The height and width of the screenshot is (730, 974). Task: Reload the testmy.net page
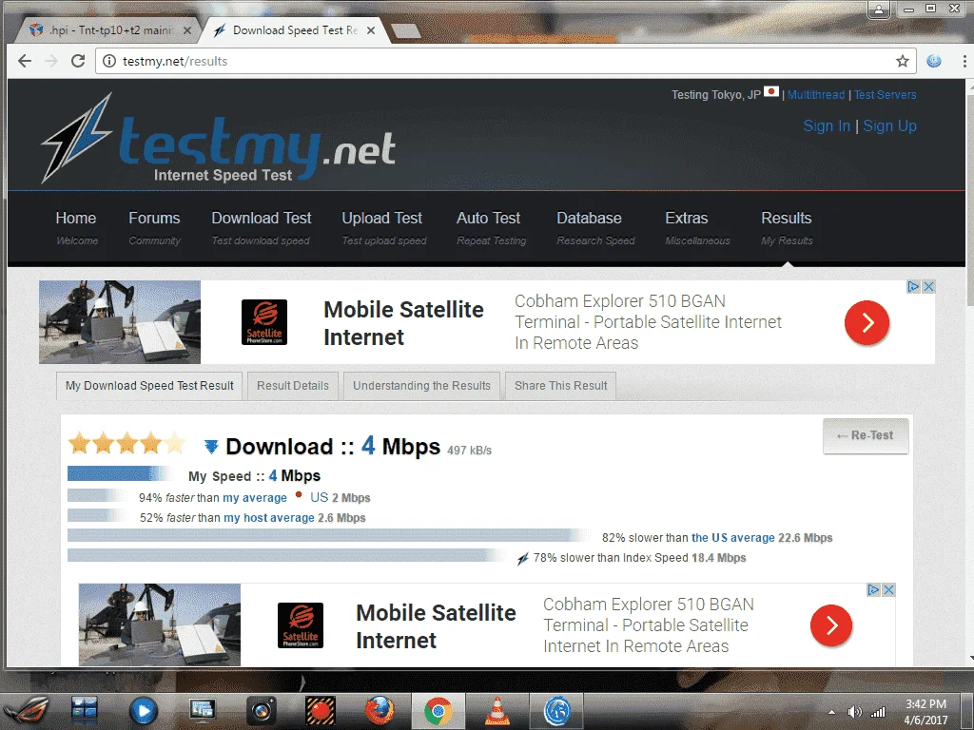(78, 61)
